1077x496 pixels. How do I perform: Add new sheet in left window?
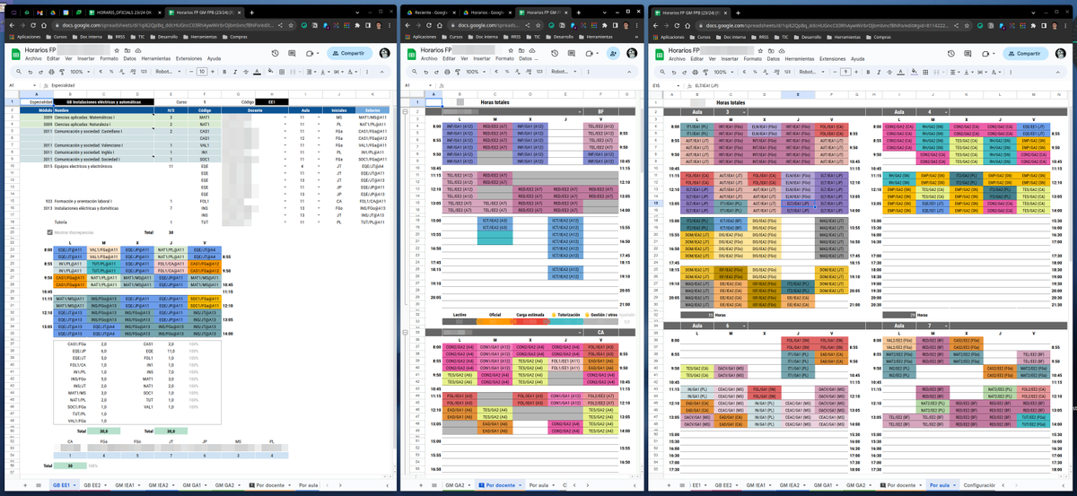tap(25, 485)
